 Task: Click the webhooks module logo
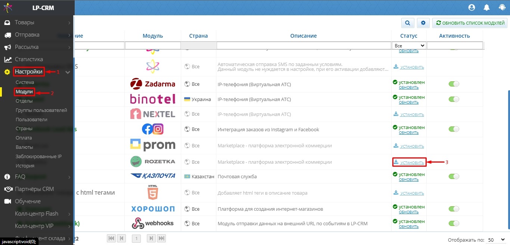point(152,223)
